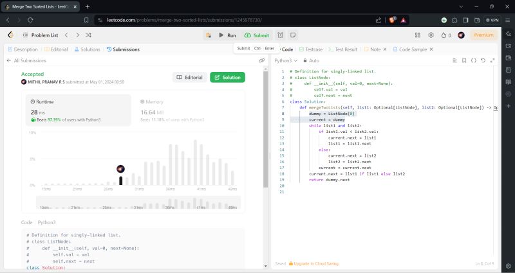The height and width of the screenshot is (273, 515).
Task: Click the avatar marker on runtime chart
Action: click(x=120, y=169)
